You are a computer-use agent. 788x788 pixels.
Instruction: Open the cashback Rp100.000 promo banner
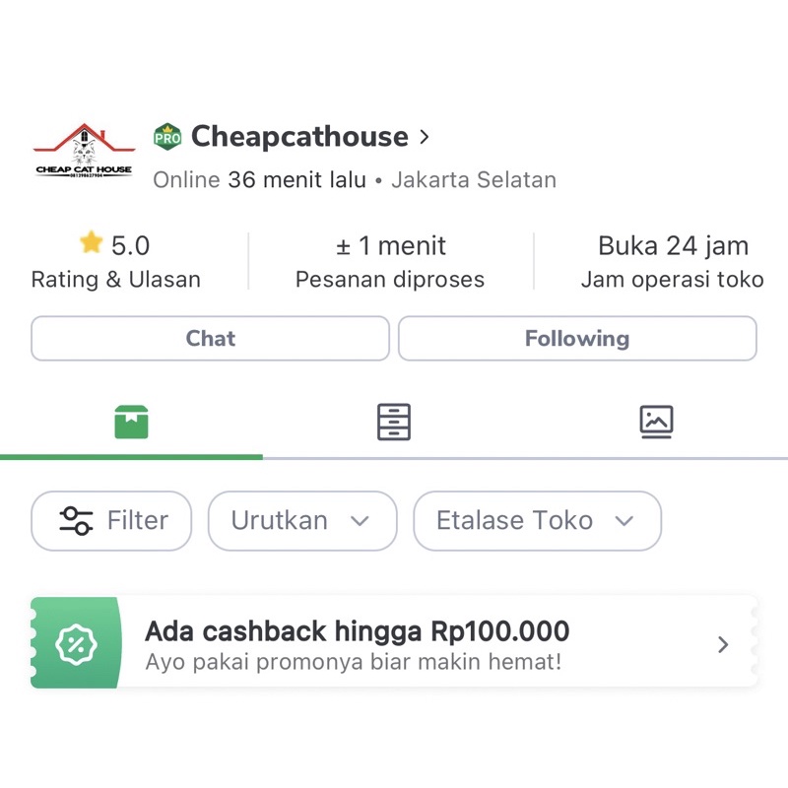pyautogui.click(x=394, y=644)
